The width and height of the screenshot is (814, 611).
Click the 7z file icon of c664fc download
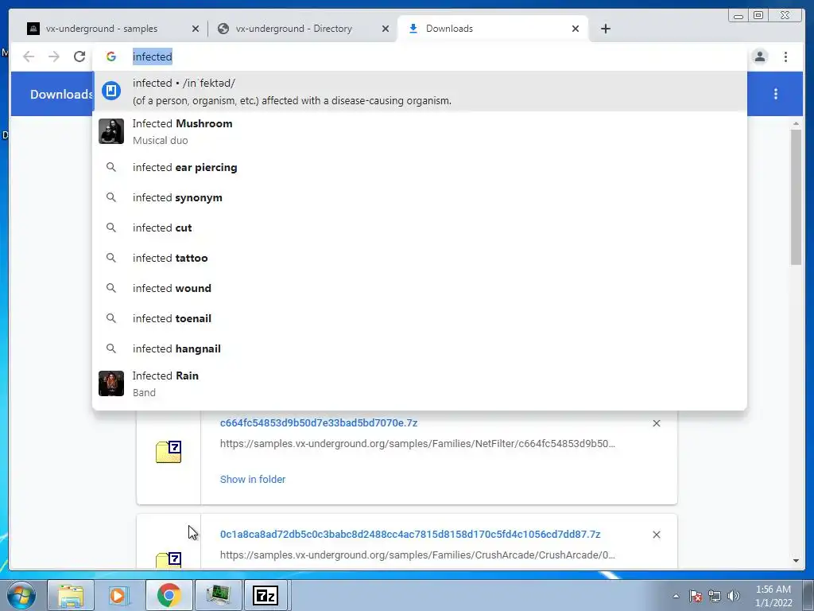coord(169,452)
